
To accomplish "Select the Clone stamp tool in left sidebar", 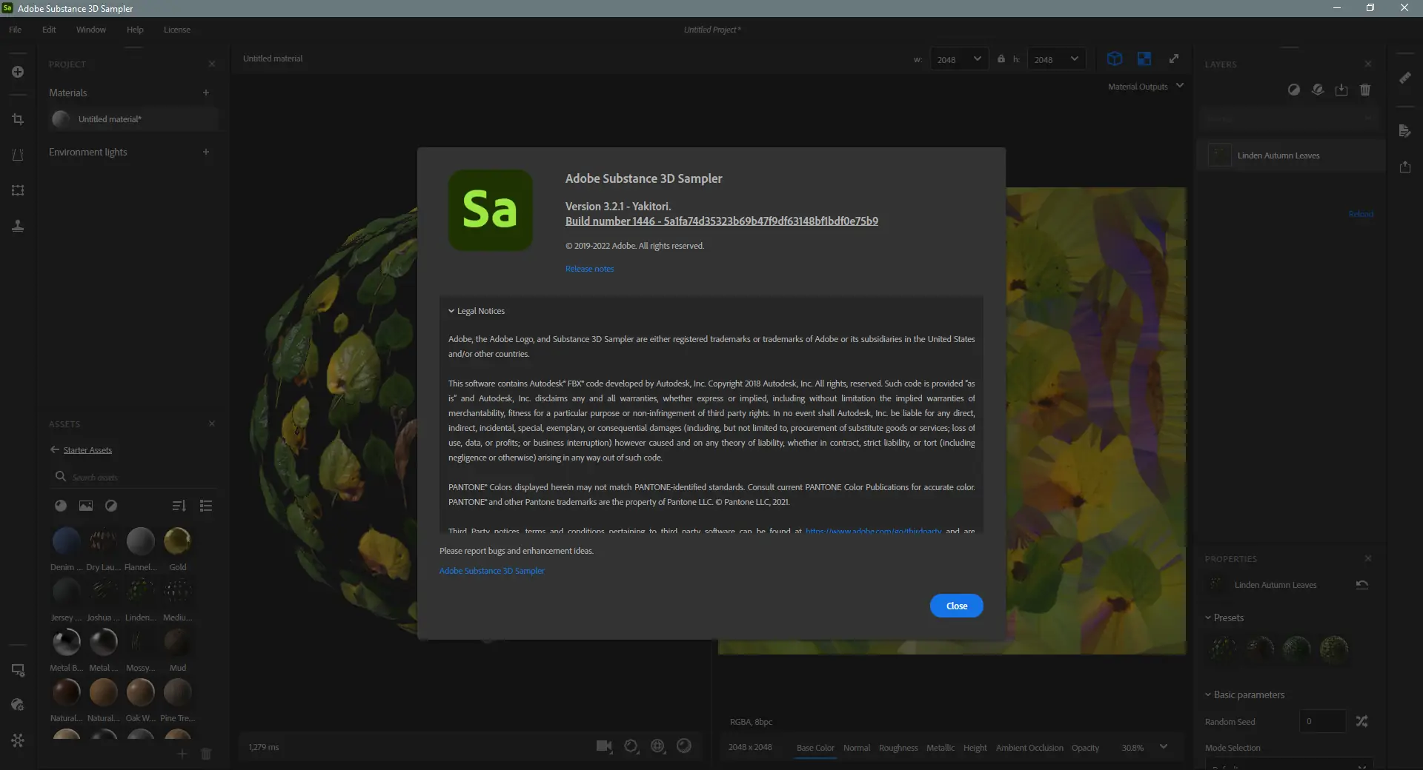I will coord(18,226).
